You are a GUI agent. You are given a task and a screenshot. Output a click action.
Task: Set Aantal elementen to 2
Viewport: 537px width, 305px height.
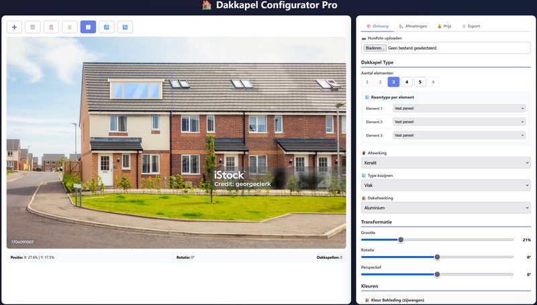(x=380, y=82)
